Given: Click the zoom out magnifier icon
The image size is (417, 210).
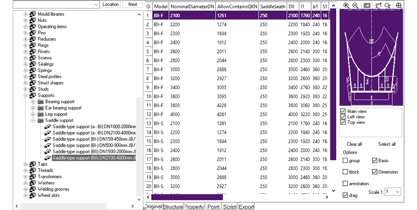Looking at the screenshot, I should (x=355, y=6).
